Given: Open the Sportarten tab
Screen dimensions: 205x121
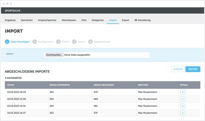Looking at the screenshot, I should coord(27,20).
